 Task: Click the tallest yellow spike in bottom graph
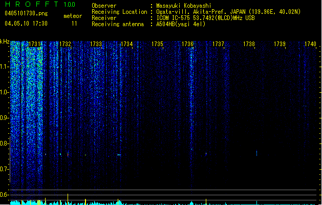coord(68,199)
